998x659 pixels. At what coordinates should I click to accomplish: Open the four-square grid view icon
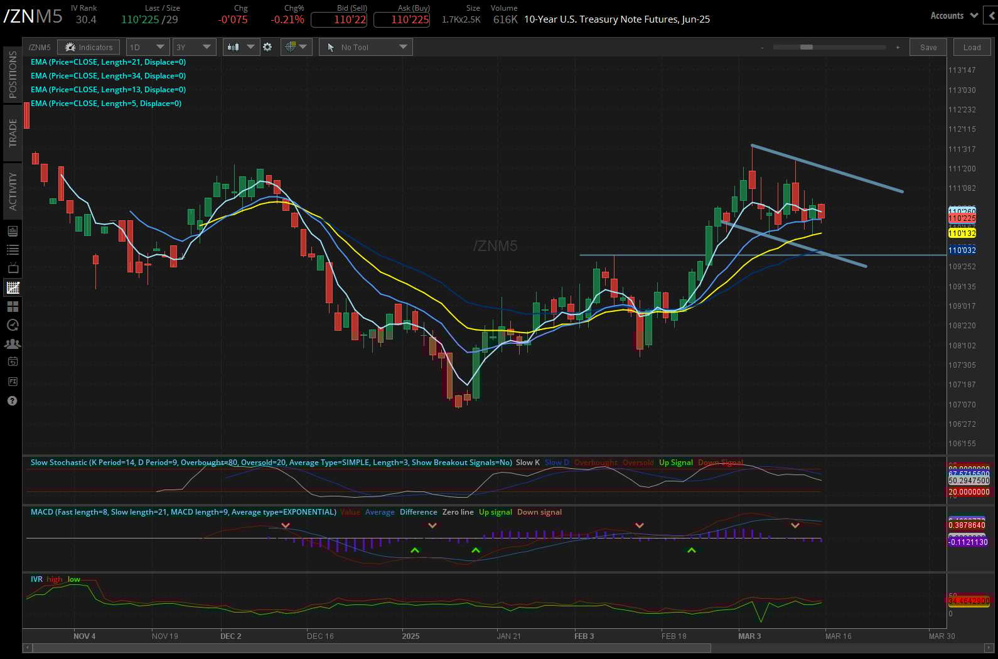coord(13,306)
